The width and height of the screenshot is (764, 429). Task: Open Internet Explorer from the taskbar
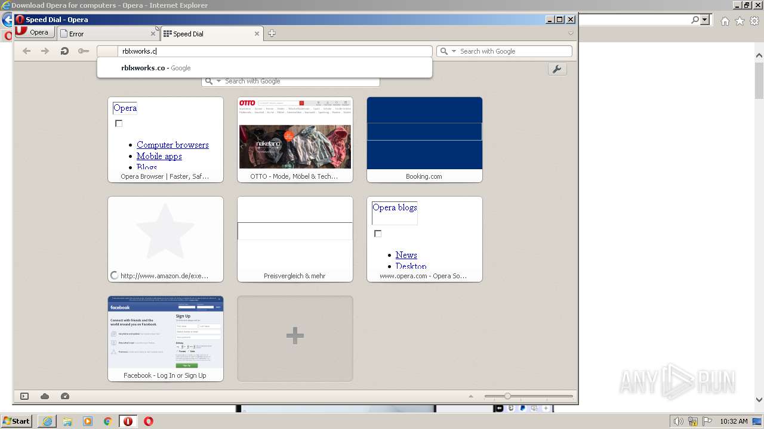coord(47,421)
